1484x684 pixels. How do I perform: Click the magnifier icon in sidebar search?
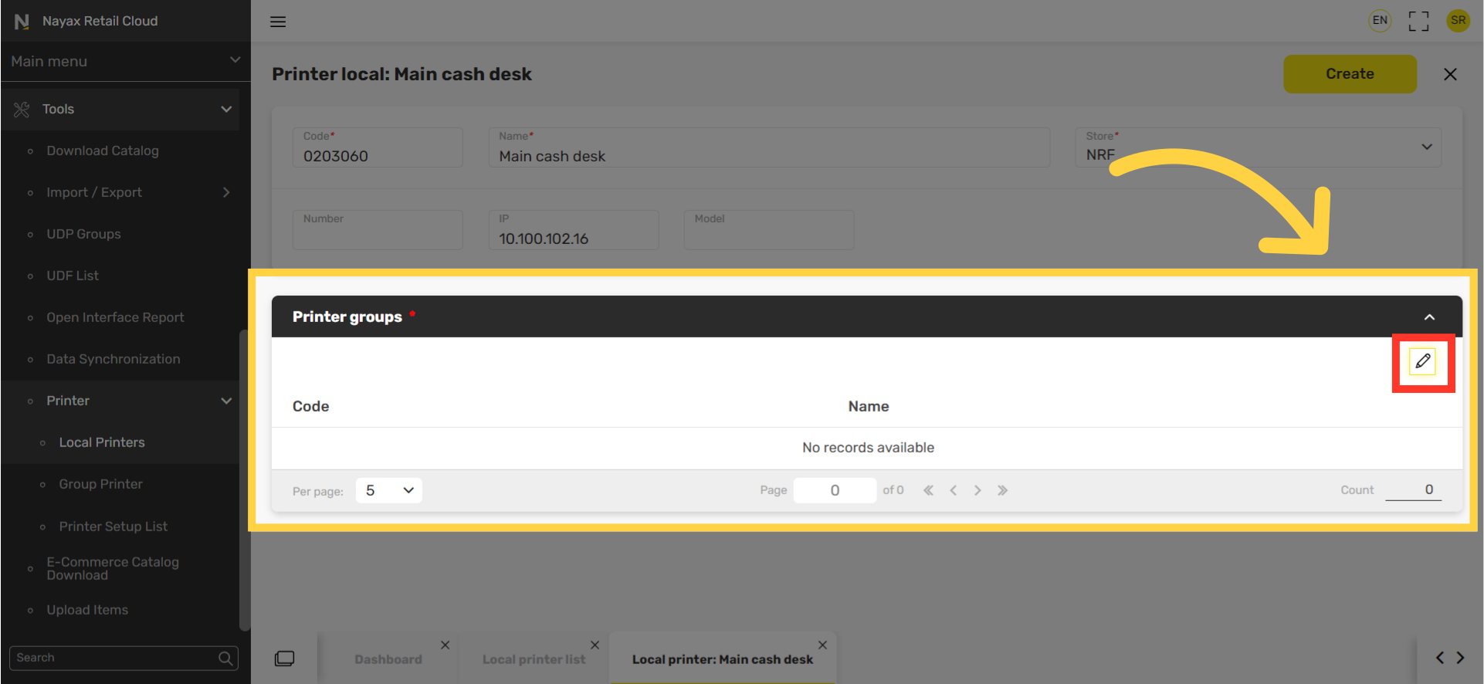pos(225,658)
